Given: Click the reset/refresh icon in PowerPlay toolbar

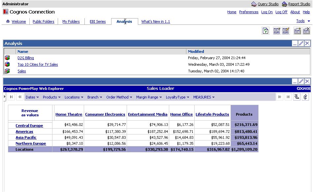Looking at the screenshot, I should [x=305, y=97].
